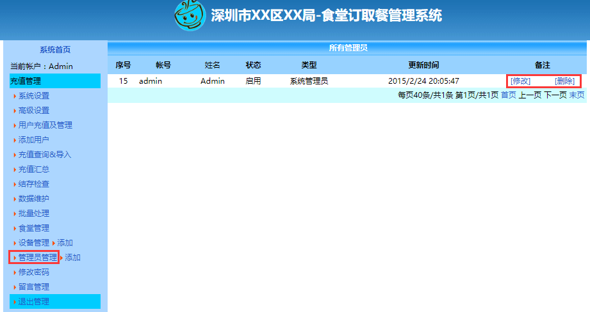Click the 备注 column header
Image resolution: width=590 pixels, height=312 pixels.
542,65
